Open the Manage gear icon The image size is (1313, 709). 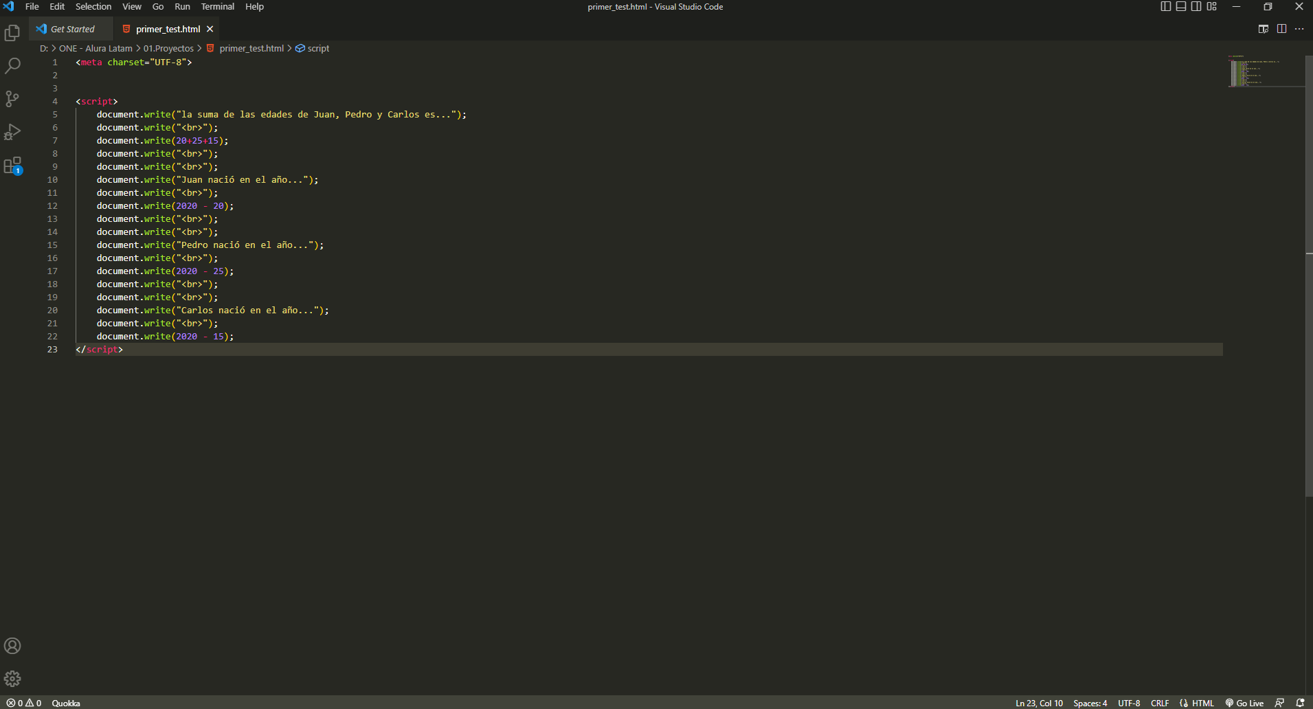tap(12, 679)
